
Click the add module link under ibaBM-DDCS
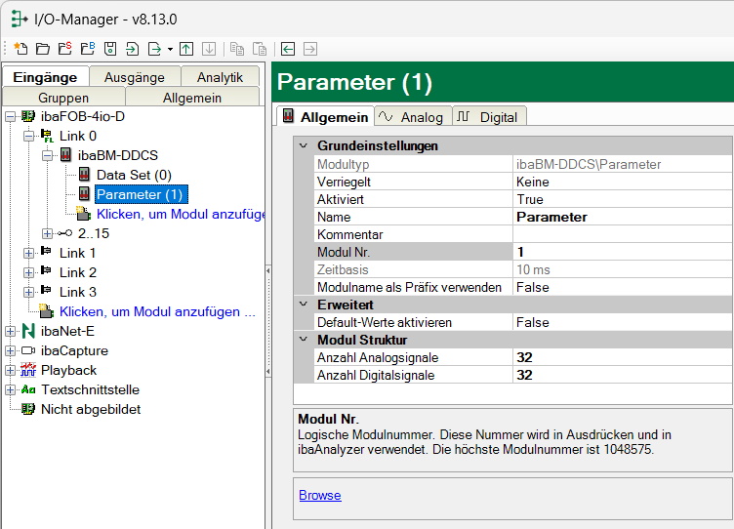tap(180, 214)
